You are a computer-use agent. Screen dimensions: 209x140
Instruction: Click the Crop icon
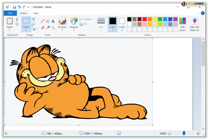click(34, 19)
